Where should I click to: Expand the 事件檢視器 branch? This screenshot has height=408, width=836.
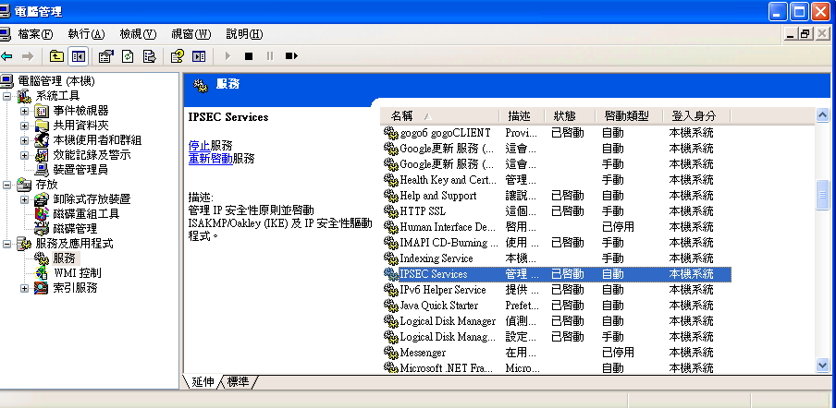tap(25, 111)
